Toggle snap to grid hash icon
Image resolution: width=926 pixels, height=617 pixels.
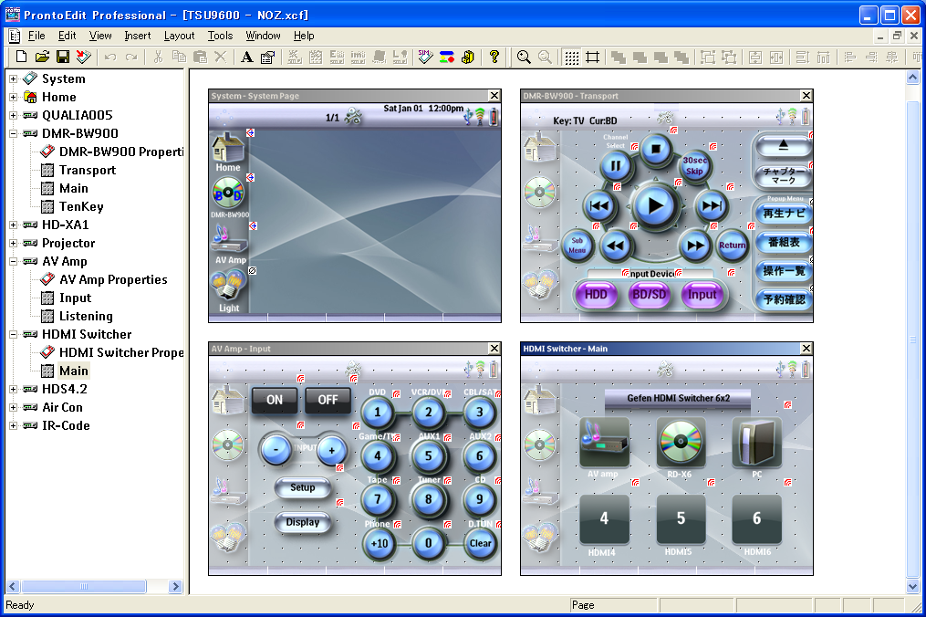click(x=592, y=58)
